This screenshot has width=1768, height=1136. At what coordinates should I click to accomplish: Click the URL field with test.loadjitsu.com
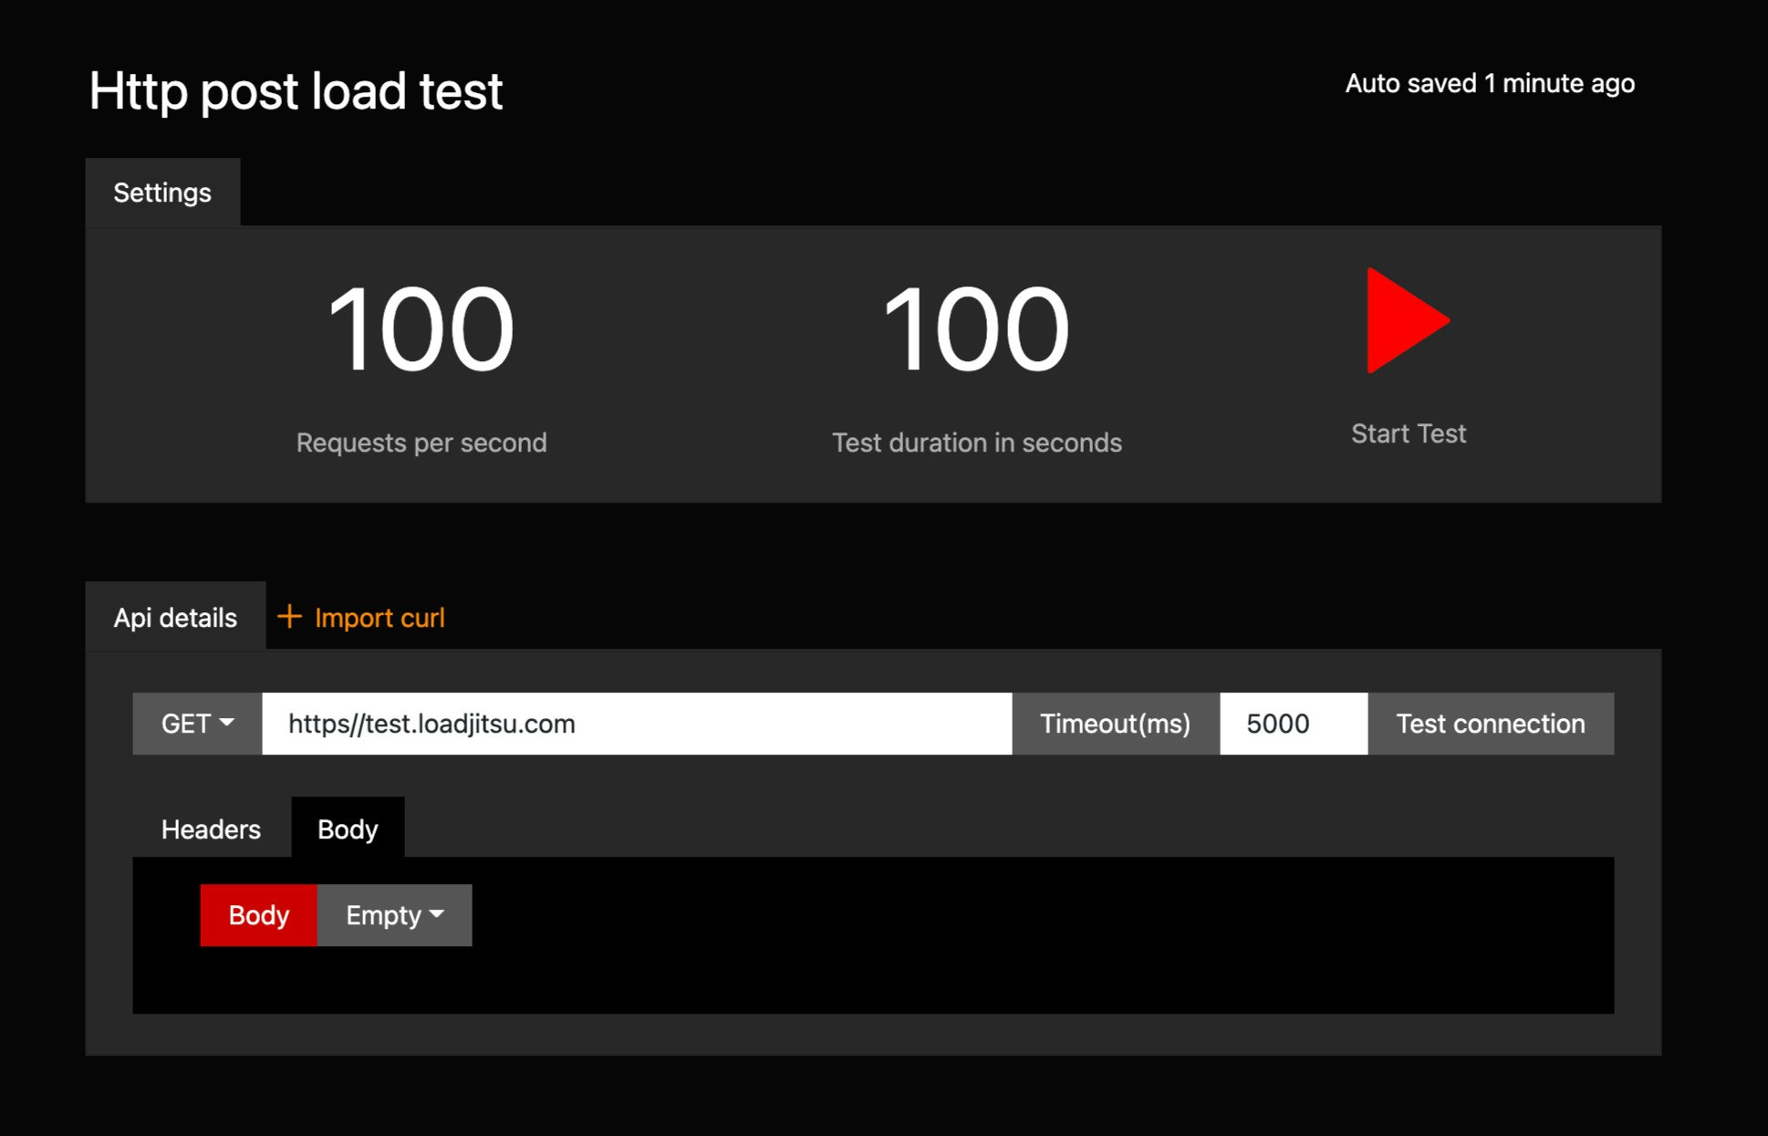pyautogui.click(x=636, y=724)
